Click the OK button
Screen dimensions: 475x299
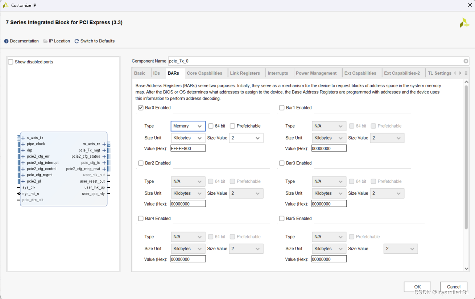(417, 287)
